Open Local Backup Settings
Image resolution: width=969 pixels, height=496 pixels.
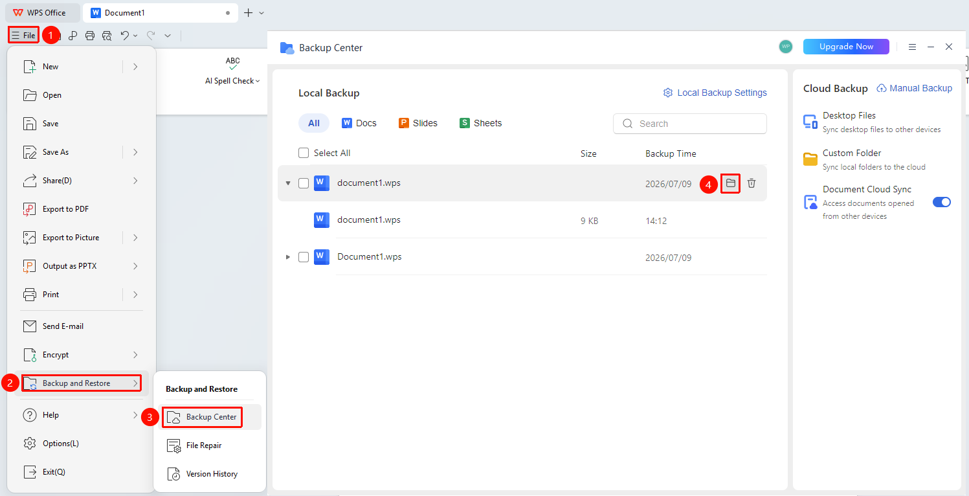pyautogui.click(x=715, y=93)
